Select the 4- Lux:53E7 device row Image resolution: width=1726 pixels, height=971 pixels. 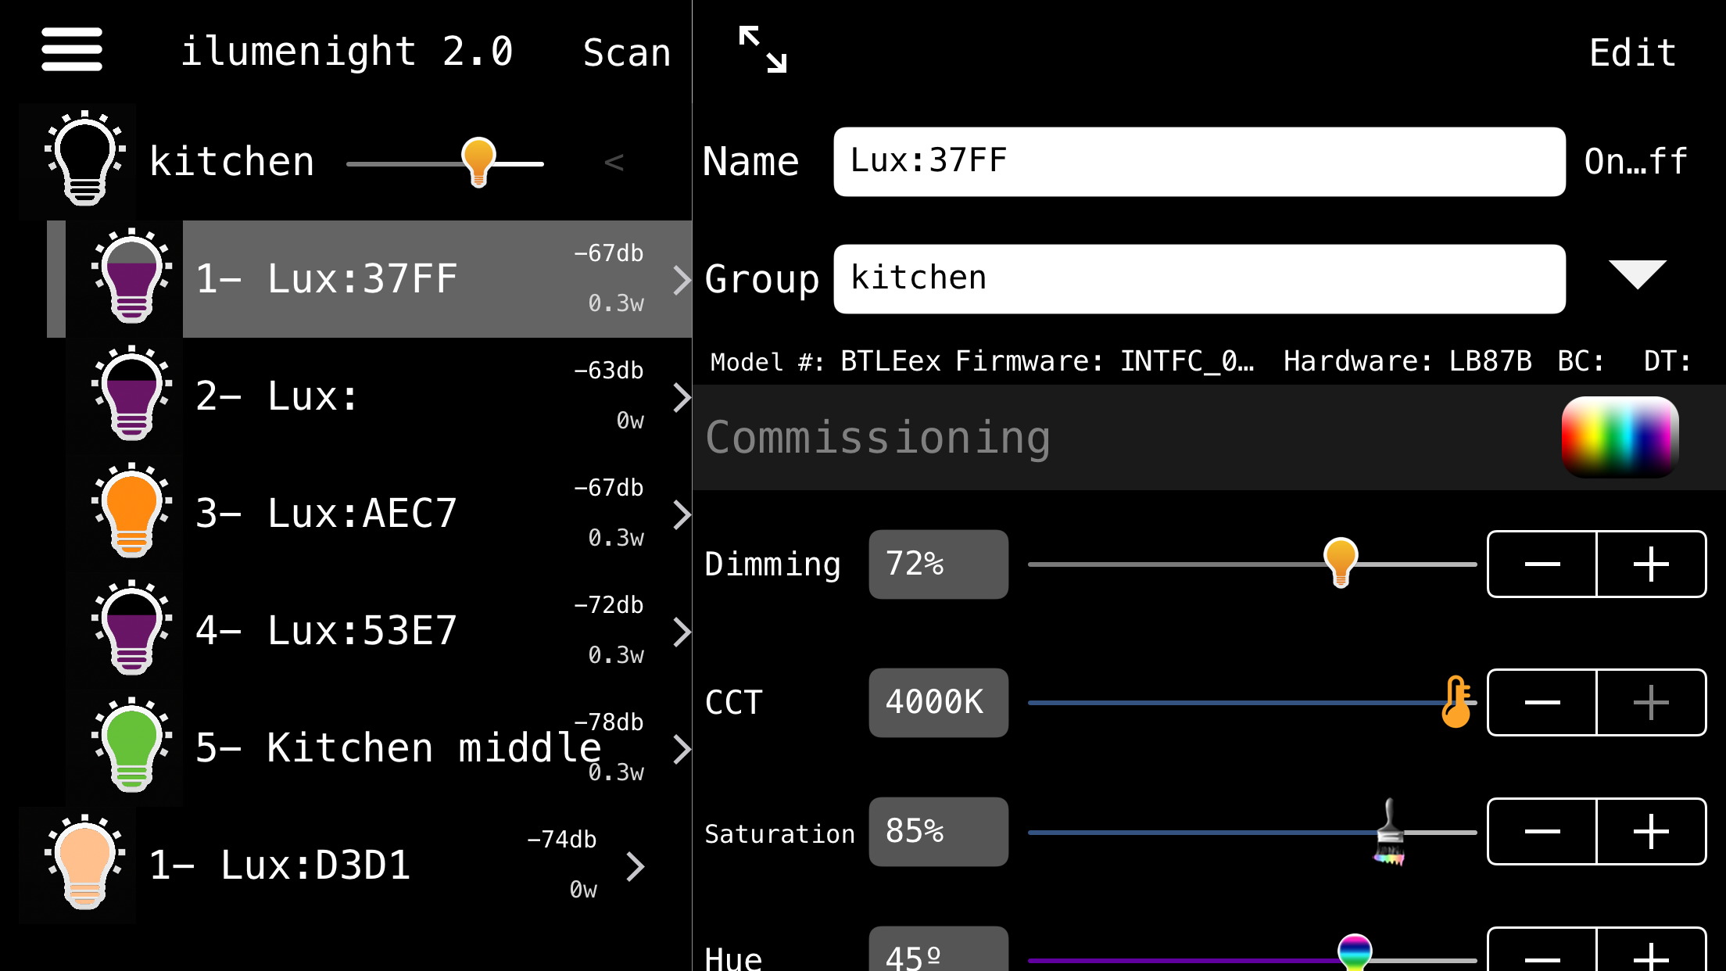click(x=370, y=631)
